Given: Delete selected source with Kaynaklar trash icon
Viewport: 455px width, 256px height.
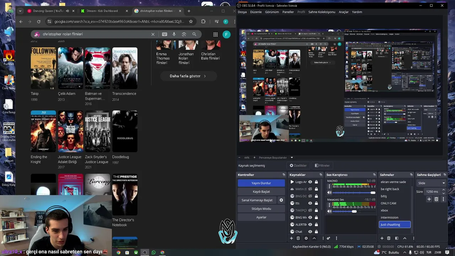Looking at the screenshot, I should tap(298, 238).
